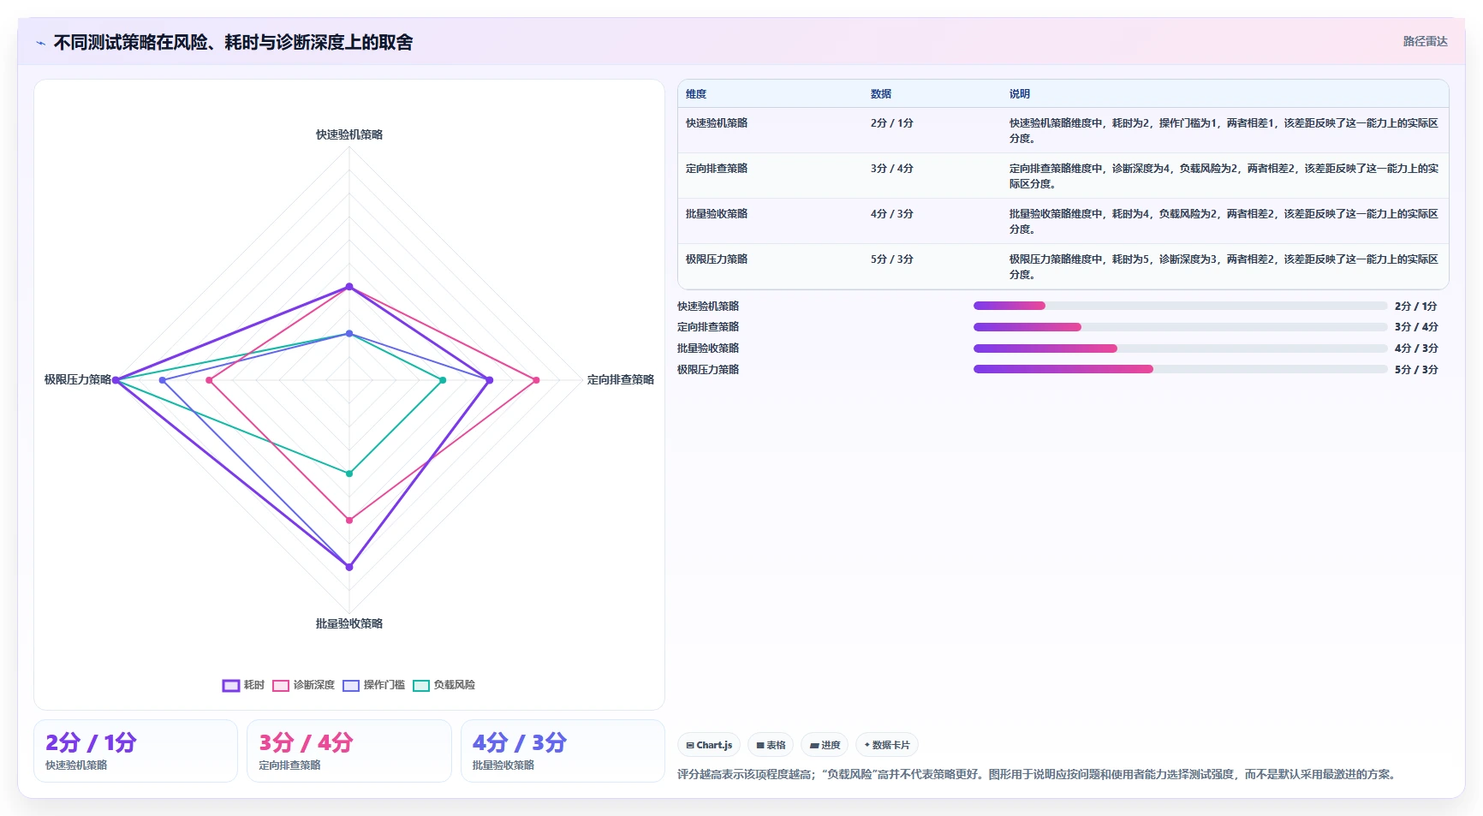Screen dimensions: 1483x816
Task: Click the teal 负载风险 point on 批量验收策略 axis
Action: pyautogui.click(x=349, y=474)
